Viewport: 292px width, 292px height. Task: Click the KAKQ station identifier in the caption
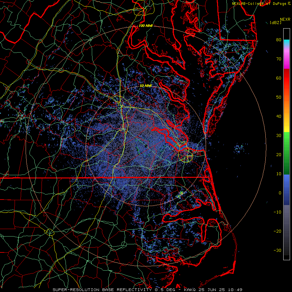[x=190, y=290]
